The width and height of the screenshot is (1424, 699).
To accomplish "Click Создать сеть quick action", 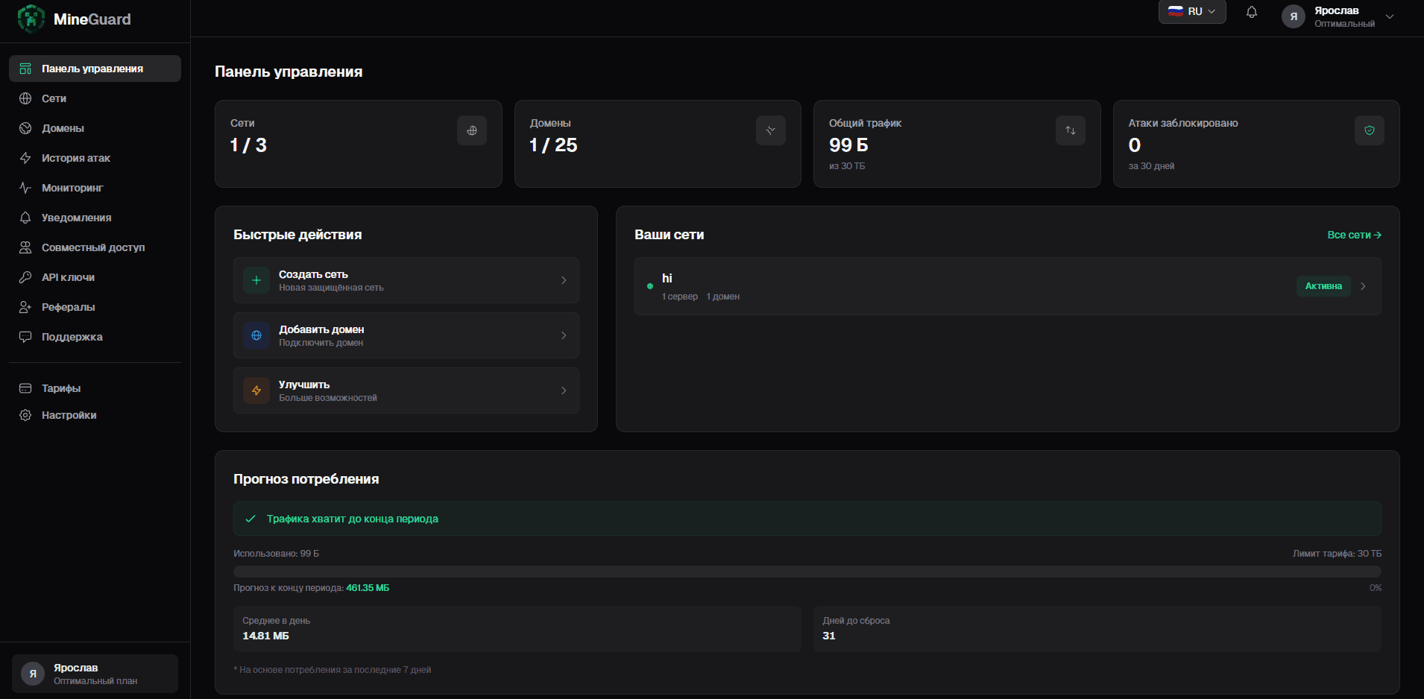I will (x=406, y=280).
